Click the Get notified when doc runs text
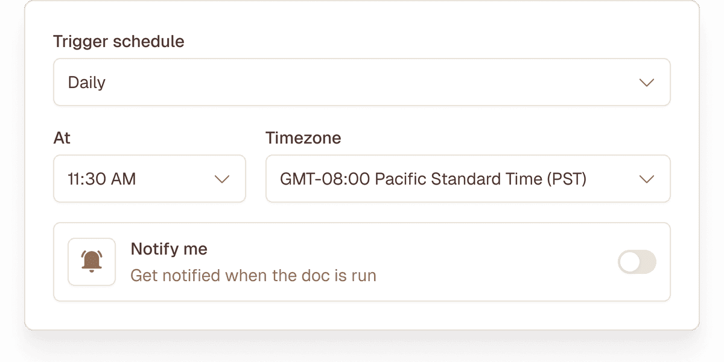Viewport: 724px width, 362px height. (x=253, y=275)
